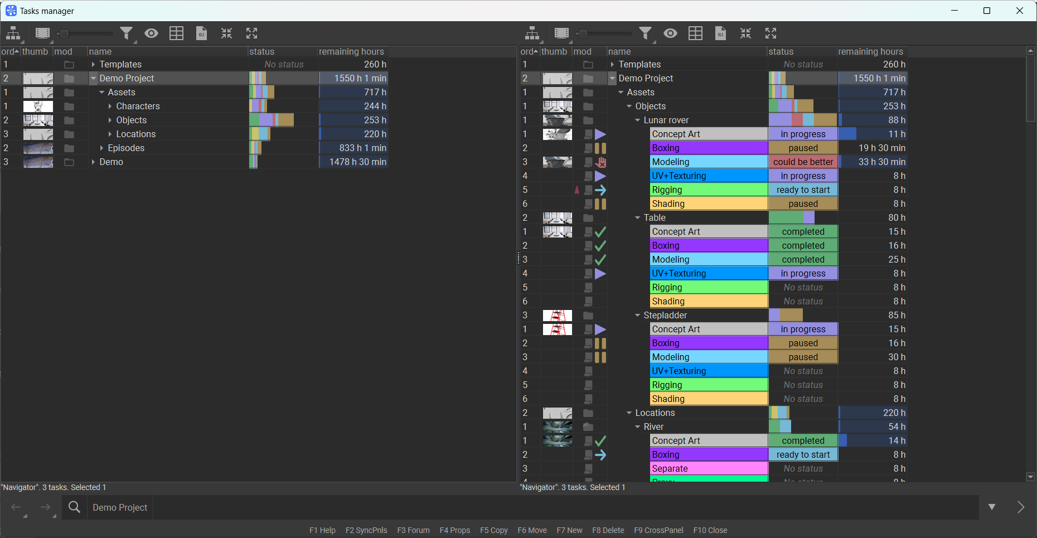Click the blue arrow icon on Lunar rover Rigging row
1037x538 pixels.
point(600,190)
